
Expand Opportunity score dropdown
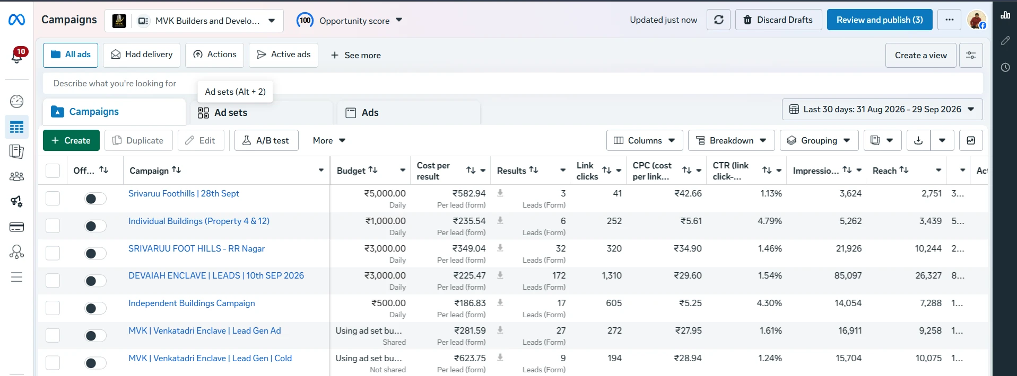(x=399, y=20)
